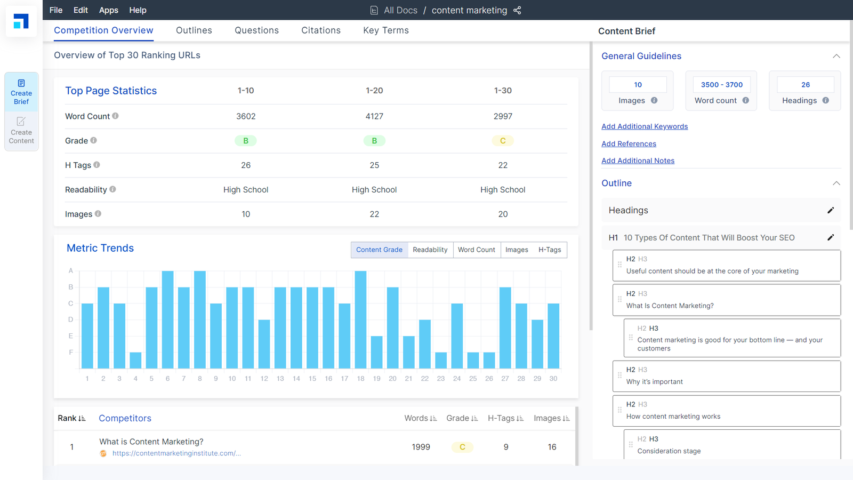Image resolution: width=853 pixels, height=480 pixels.
Task: Click the Word Count info icon in statistics
Action: coord(116,116)
